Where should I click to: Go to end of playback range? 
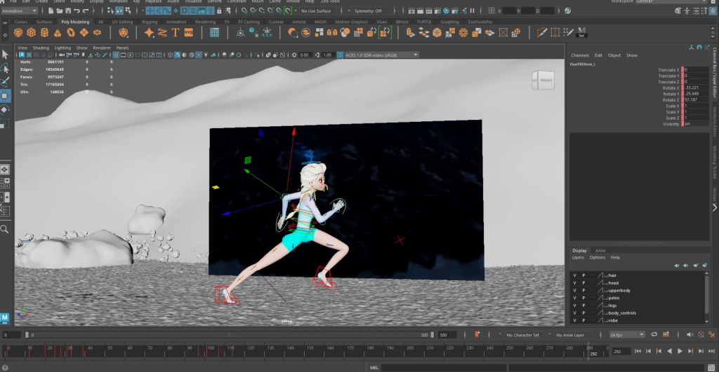tap(711, 351)
